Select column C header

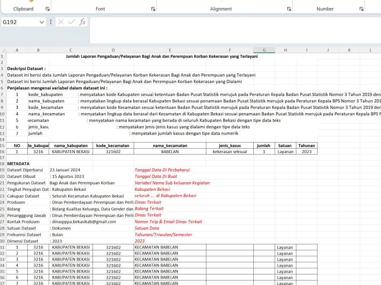click(x=71, y=50)
